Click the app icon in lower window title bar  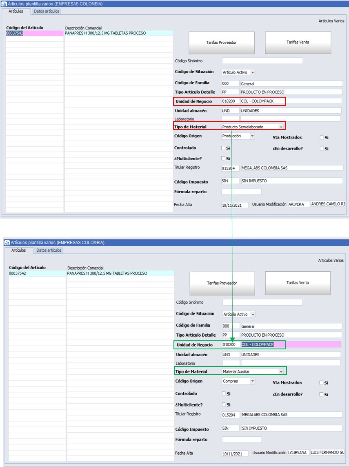point(7,243)
